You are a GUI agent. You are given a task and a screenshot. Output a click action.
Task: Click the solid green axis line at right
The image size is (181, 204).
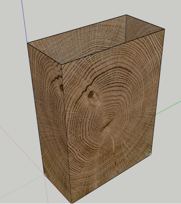[168, 107]
